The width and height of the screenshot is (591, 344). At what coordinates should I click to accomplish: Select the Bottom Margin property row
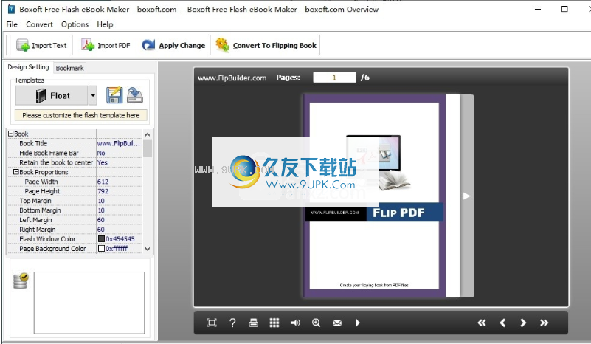click(75, 210)
